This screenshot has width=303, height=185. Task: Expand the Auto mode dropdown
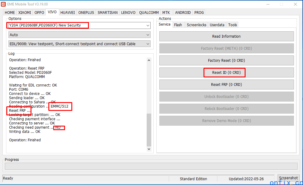79,35
